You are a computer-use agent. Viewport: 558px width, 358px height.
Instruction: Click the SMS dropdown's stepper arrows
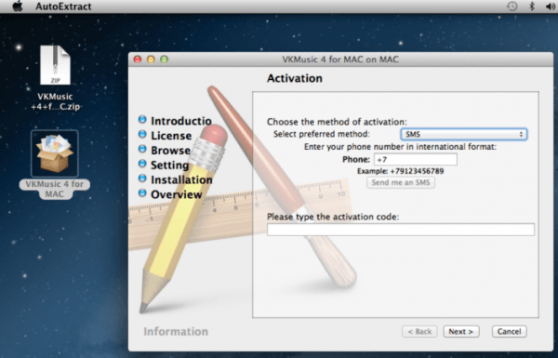tap(521, 134)
